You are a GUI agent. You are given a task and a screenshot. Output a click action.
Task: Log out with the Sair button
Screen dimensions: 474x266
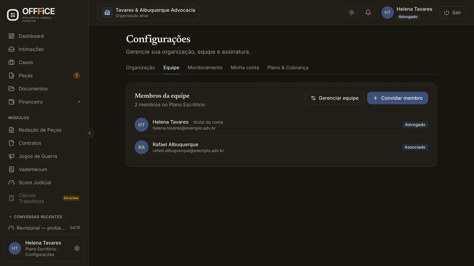tap(452, 12)
